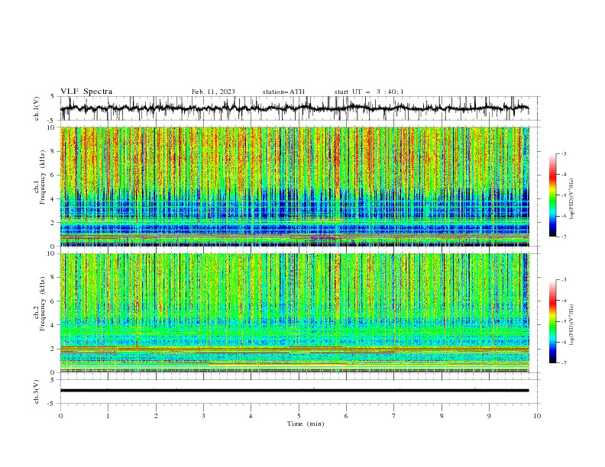Click the ch.2 color bar log(PSD) label
The height and width of the screenshot is (467, 605).
click(x=572, y=324)
